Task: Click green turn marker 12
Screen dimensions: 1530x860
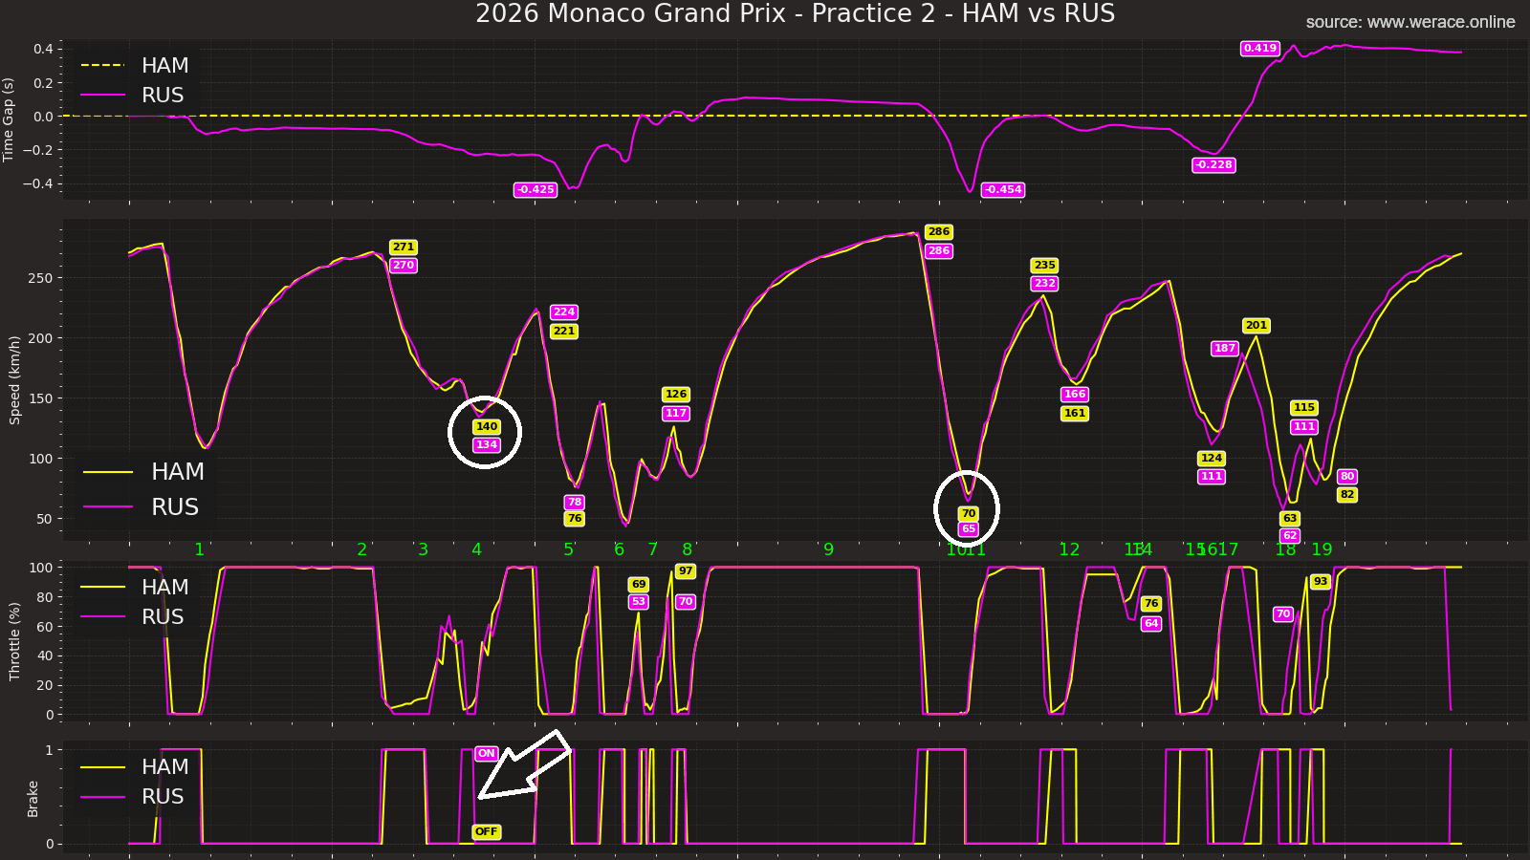Action: [x=1069, y=549]
